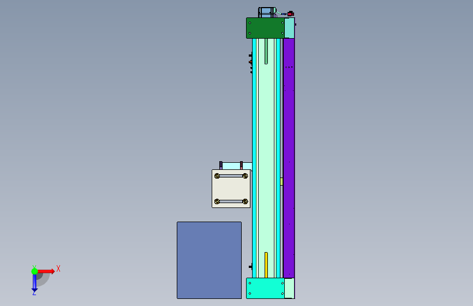
Task: Select the tall purple vertical column
Action: (289, 158)
